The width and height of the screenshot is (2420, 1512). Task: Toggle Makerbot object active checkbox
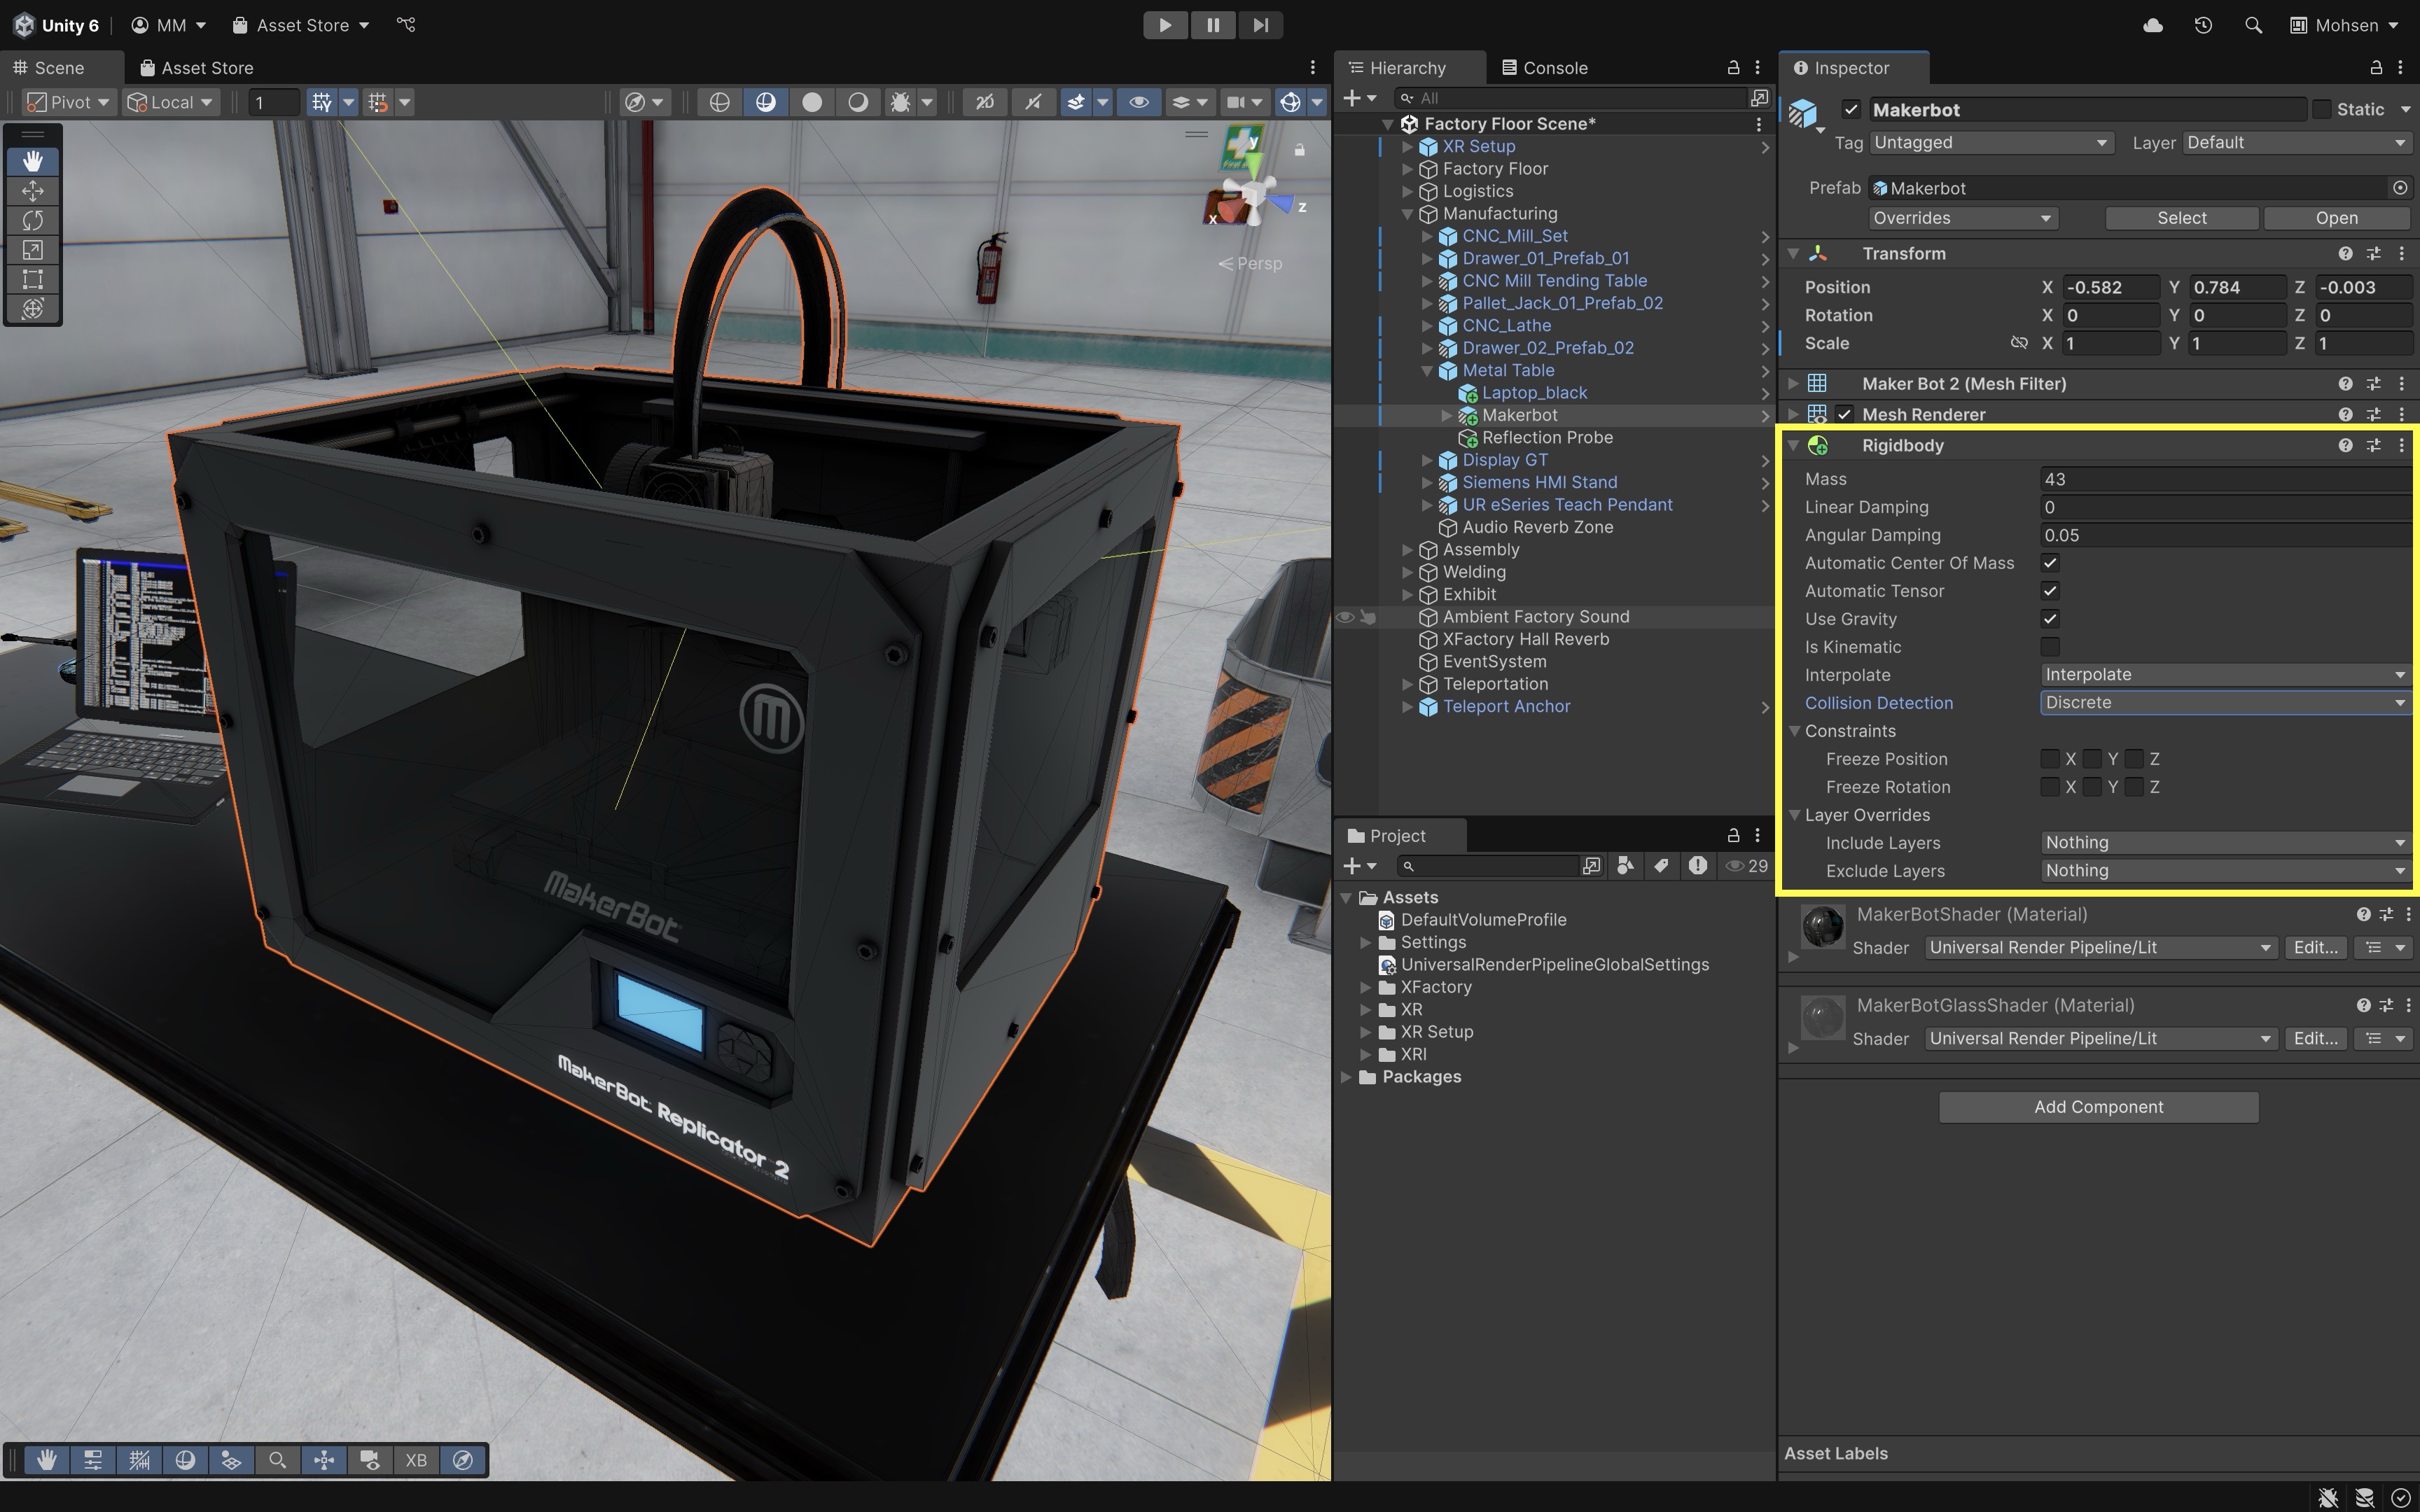pos(1851,110)
